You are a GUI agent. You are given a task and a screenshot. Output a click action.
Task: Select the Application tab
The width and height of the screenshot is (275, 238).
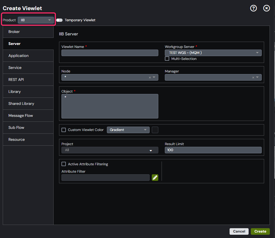point(28,56)
